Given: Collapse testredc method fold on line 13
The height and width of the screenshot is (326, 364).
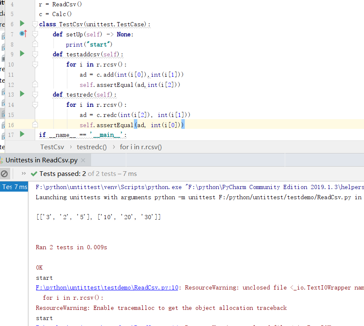Looking at the screenshot, I should click(x=35, y=95).
